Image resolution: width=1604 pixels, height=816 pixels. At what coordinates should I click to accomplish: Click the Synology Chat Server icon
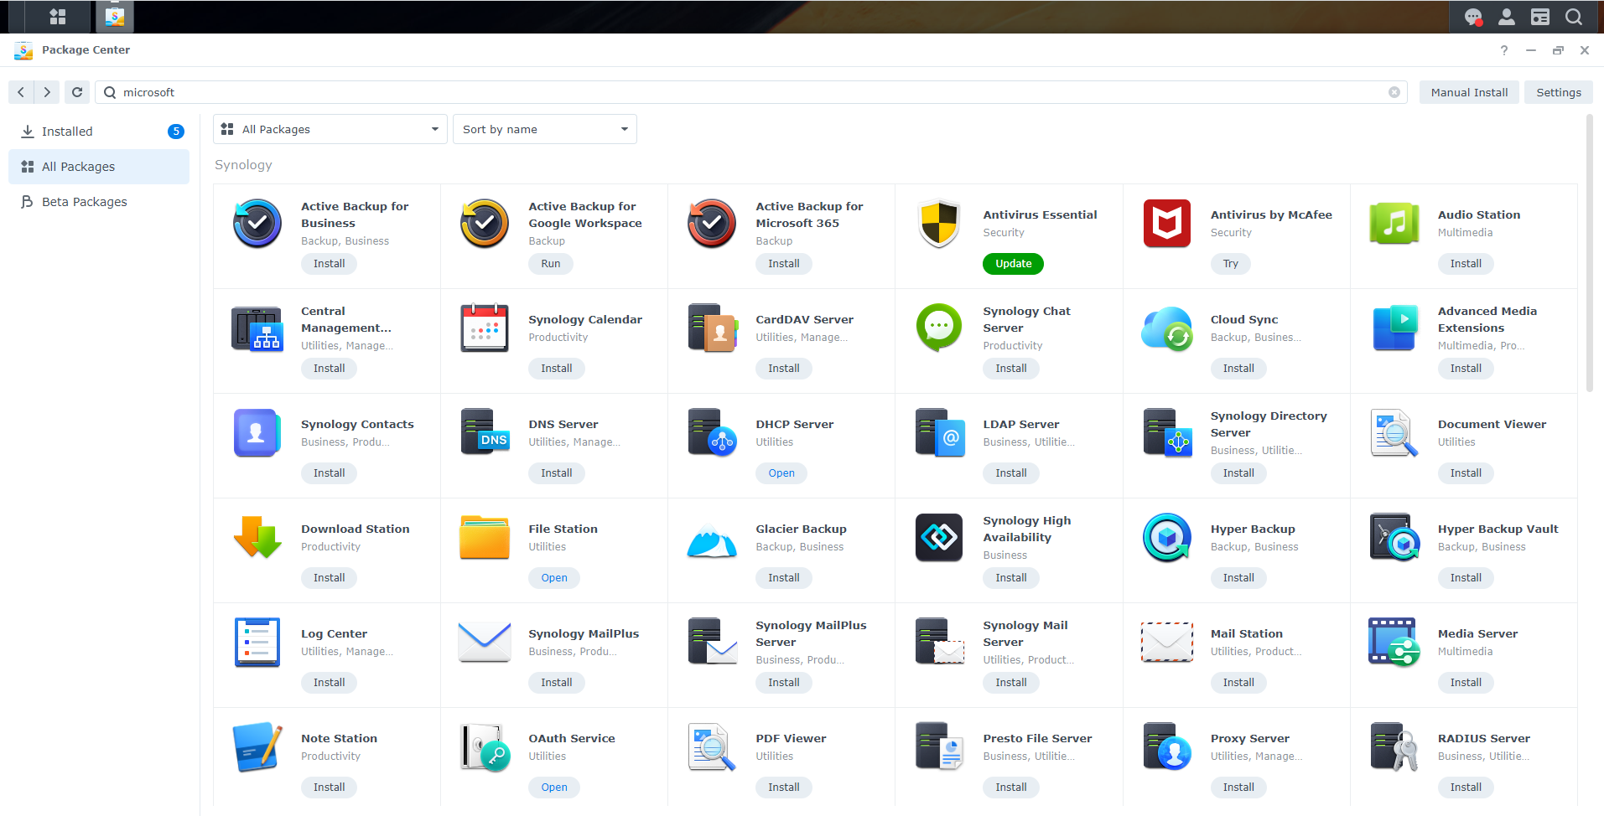[x=939, y=328]
